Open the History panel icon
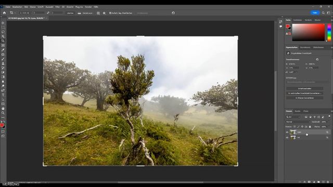 pos(281,22)
